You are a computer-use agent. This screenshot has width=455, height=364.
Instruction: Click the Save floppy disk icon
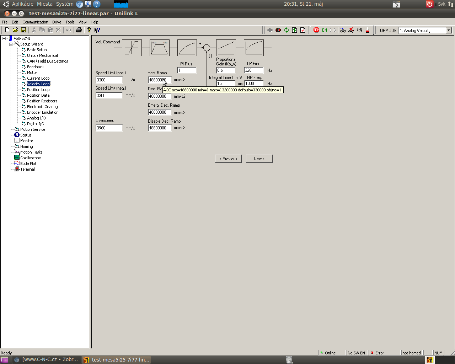[23, 30]
